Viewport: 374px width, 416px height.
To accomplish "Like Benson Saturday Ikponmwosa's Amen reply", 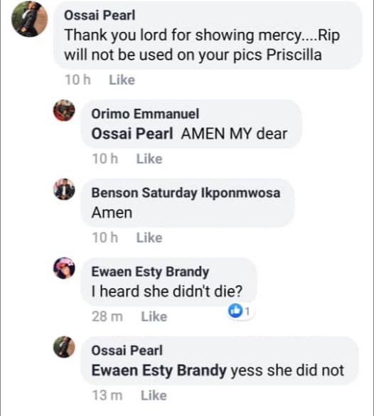I will 149,238.
